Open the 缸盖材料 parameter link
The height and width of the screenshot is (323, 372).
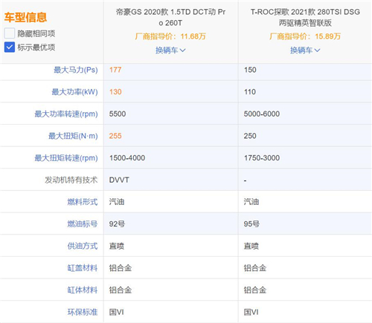(x=83, y=268)
